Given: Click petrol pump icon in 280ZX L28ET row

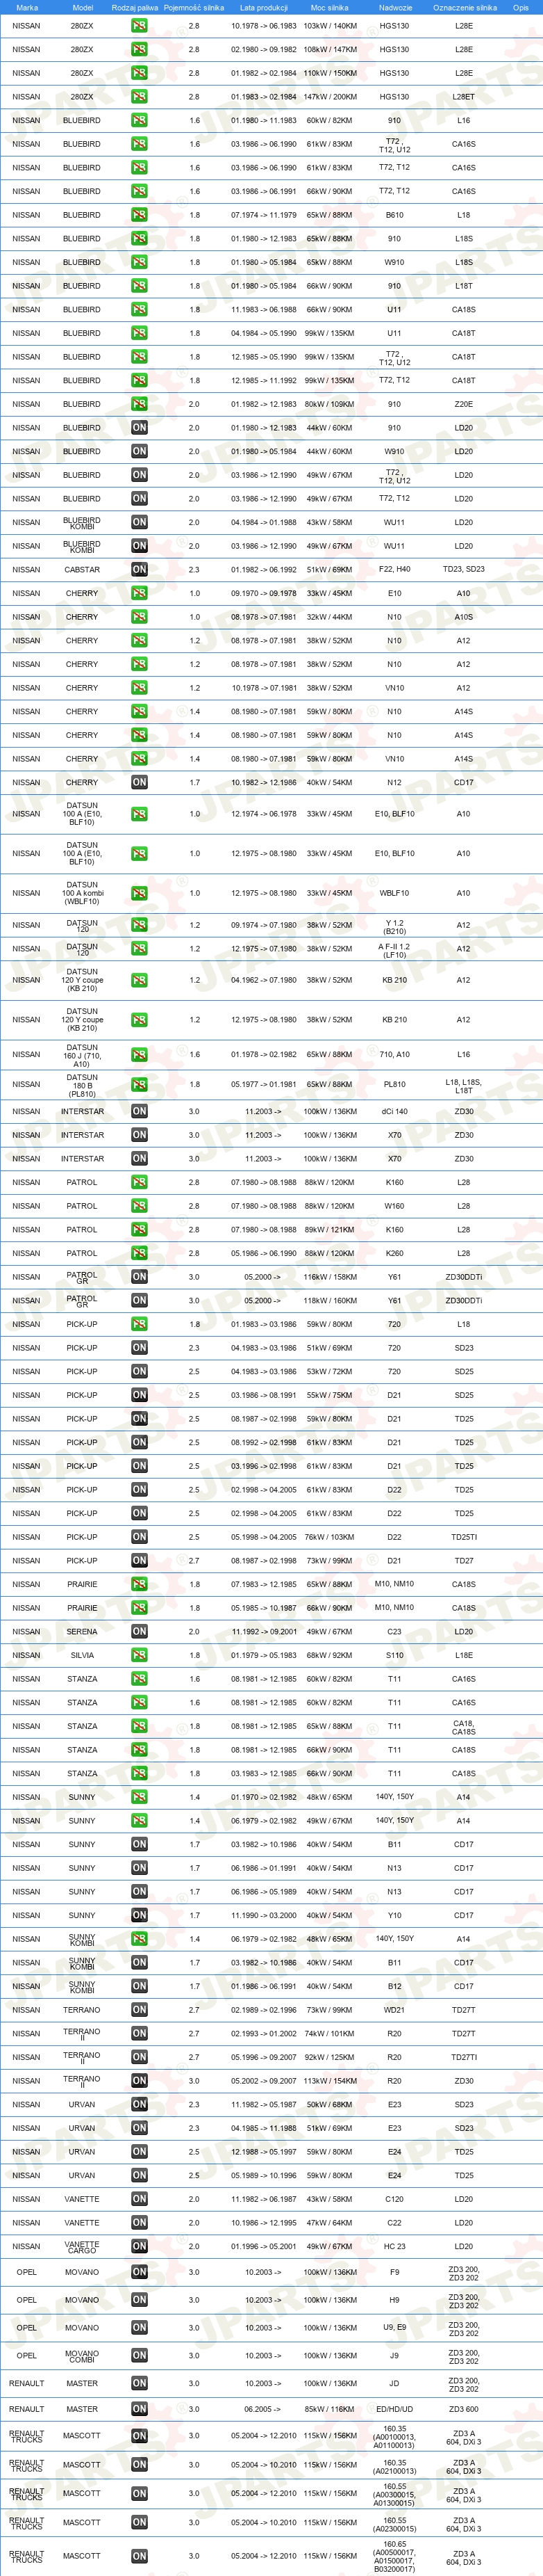Looking at the screenshot, I should coord(139,97).
